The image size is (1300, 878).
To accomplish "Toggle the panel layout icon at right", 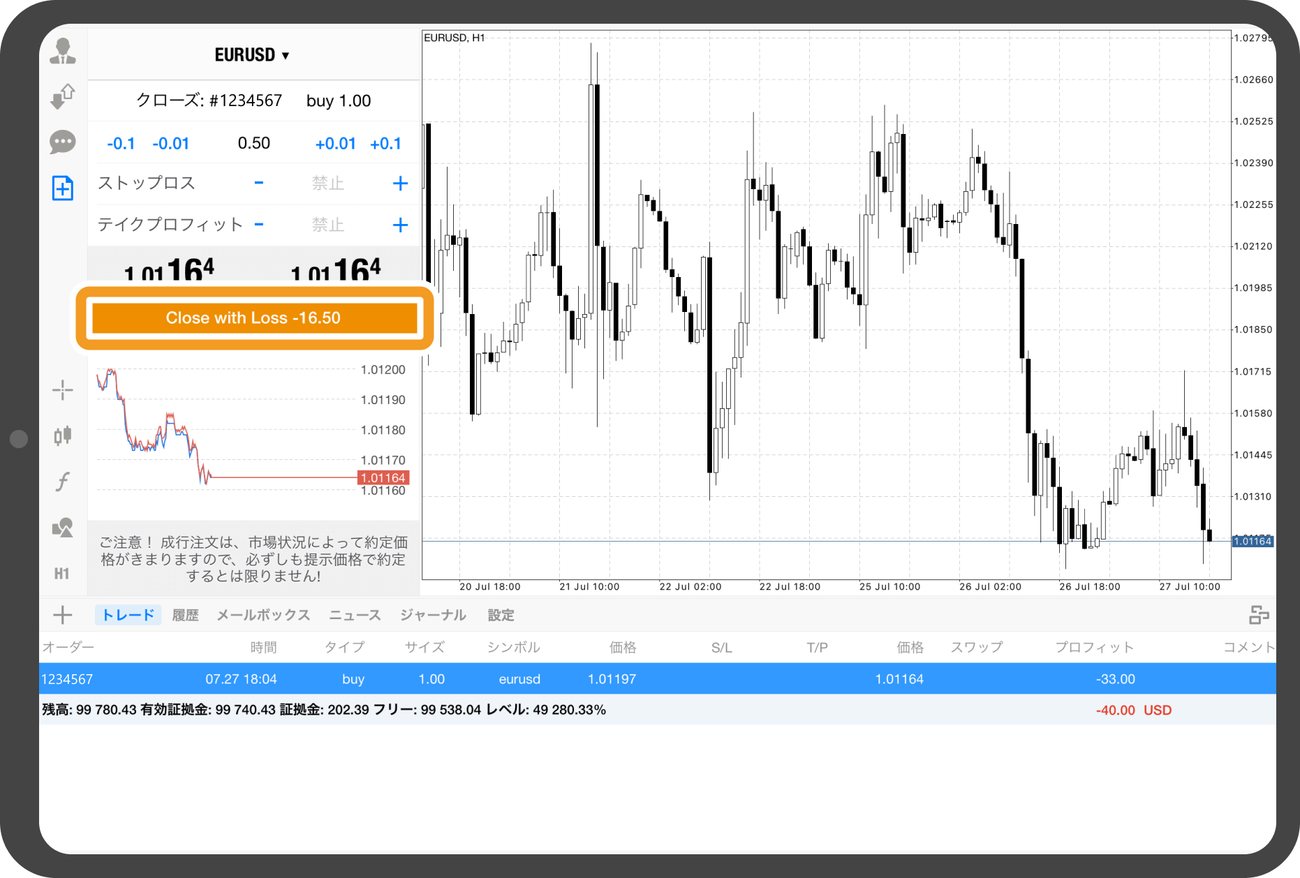I will 1259,615.
